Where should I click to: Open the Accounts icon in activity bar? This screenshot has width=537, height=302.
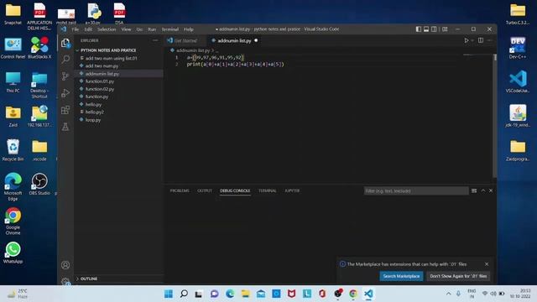(x=65, y=265)
